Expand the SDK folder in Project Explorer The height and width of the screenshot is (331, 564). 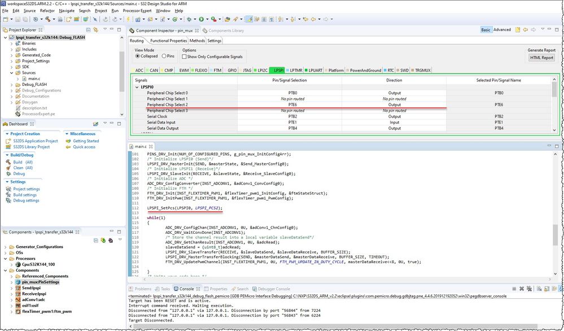11,67
